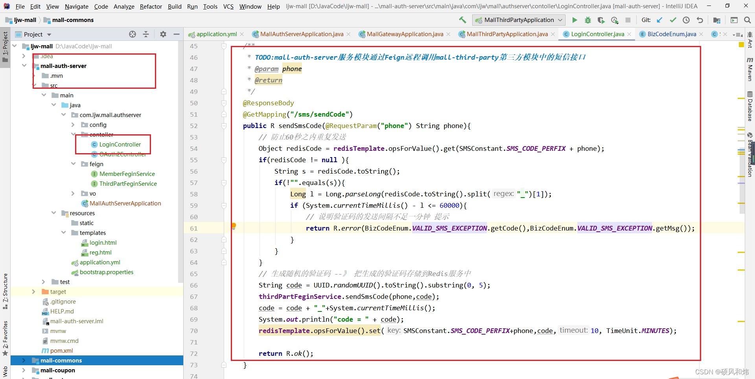Open Project Structure icon

(x=717, y=20)
